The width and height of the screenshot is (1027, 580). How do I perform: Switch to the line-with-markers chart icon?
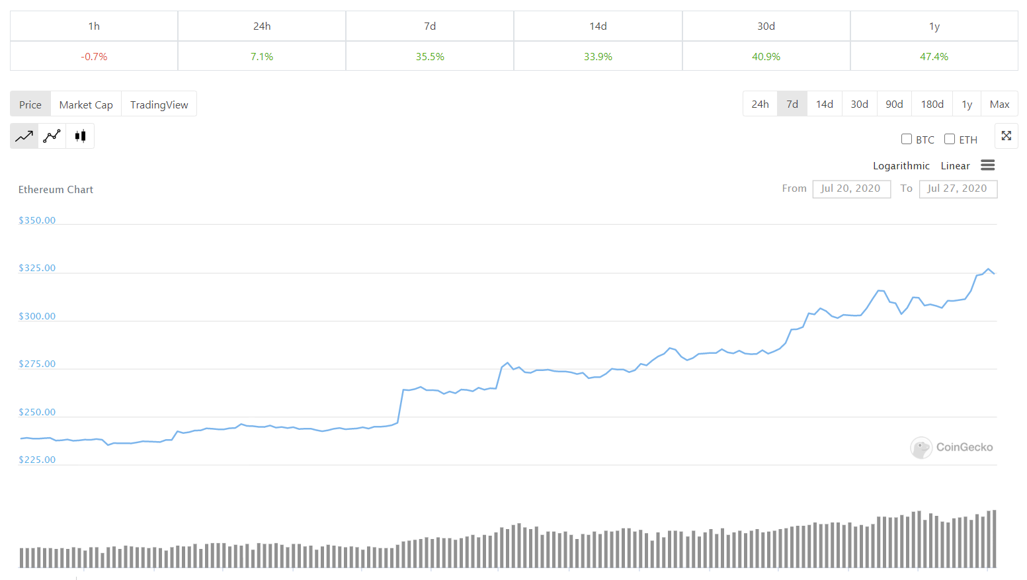pyautogui.click(x=52, y=136)
